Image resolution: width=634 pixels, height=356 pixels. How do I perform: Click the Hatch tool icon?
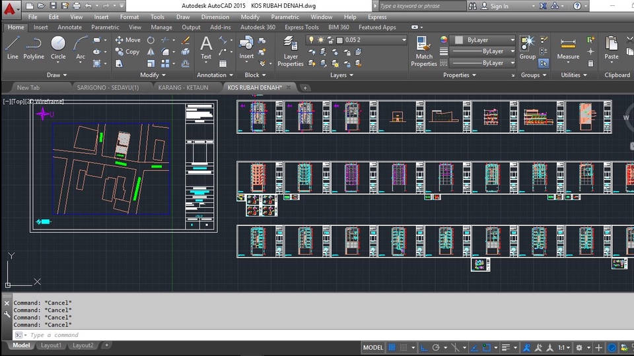pyautogui.click(x=97, y=63)
